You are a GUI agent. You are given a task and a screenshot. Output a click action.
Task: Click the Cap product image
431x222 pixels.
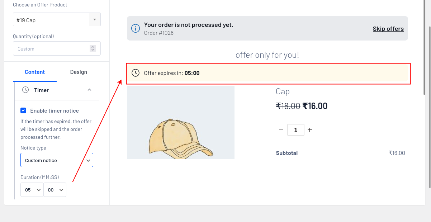click(x=180, y=122)
